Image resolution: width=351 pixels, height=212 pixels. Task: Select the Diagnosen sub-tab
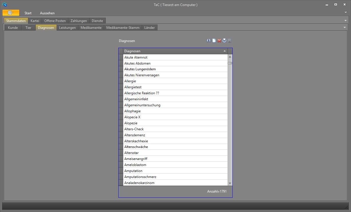point(46,28)
